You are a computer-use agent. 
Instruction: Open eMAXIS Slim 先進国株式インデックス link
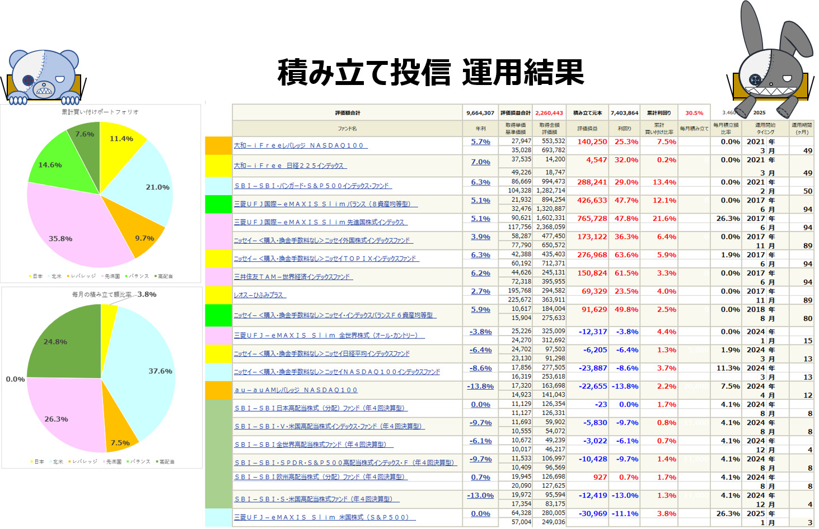coord(320,222)
